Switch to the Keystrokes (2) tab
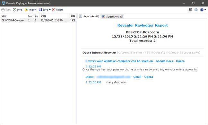This screenshot has height=125, width=208. 89,16
